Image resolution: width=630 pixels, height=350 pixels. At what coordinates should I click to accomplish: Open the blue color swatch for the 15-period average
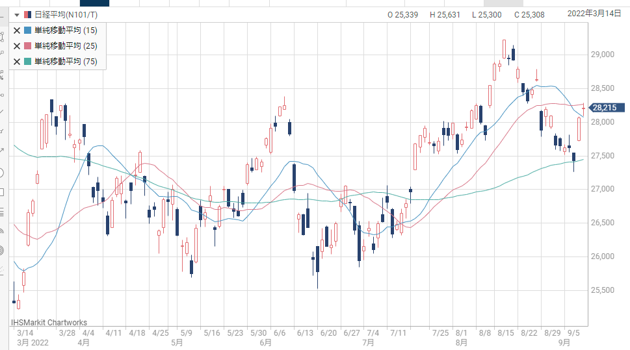tap(27, 30)
